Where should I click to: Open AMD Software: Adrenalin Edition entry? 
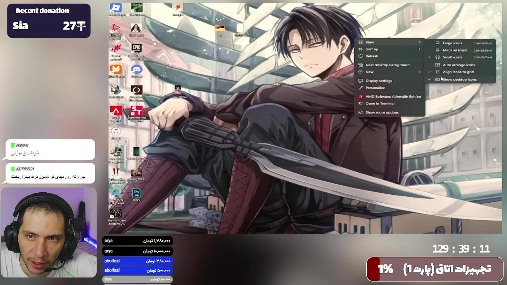click(x=390, y=97)
